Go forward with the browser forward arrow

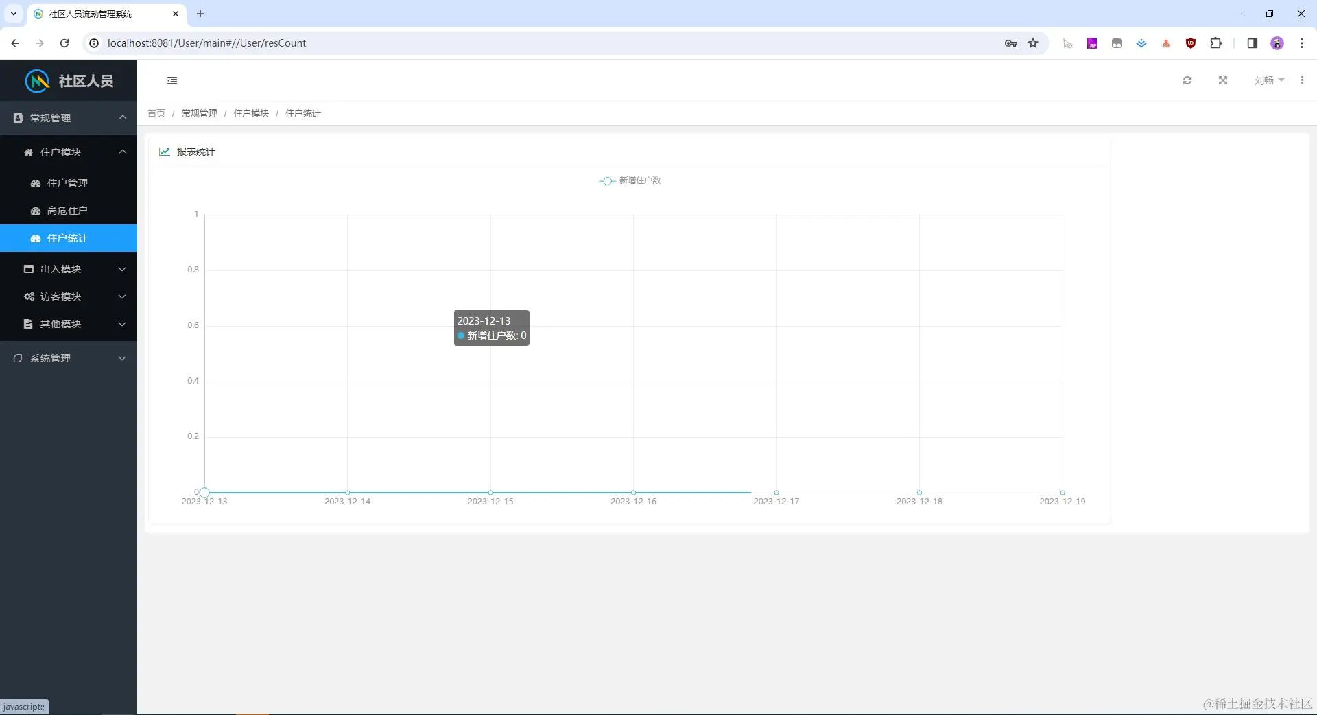tap(40, 43)
